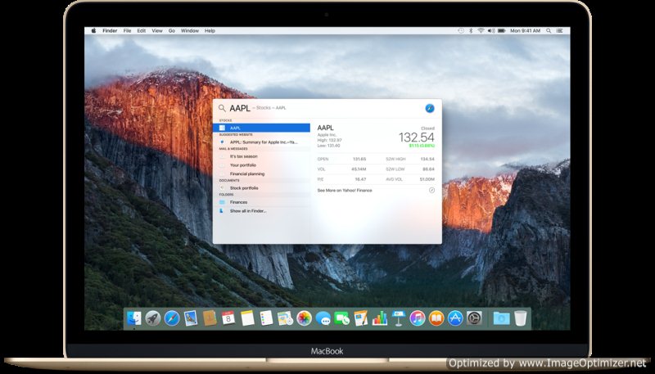
Task: Click Spotlight magnifier in menu bar
Action: [x=549, y=31]
